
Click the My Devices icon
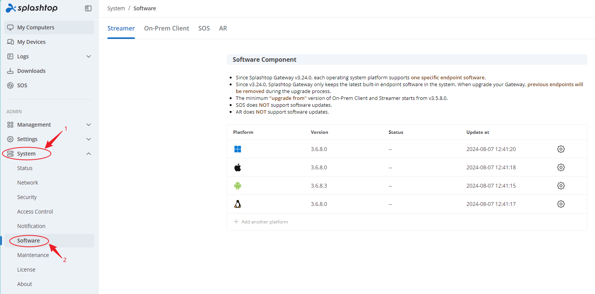pos(10,42)
